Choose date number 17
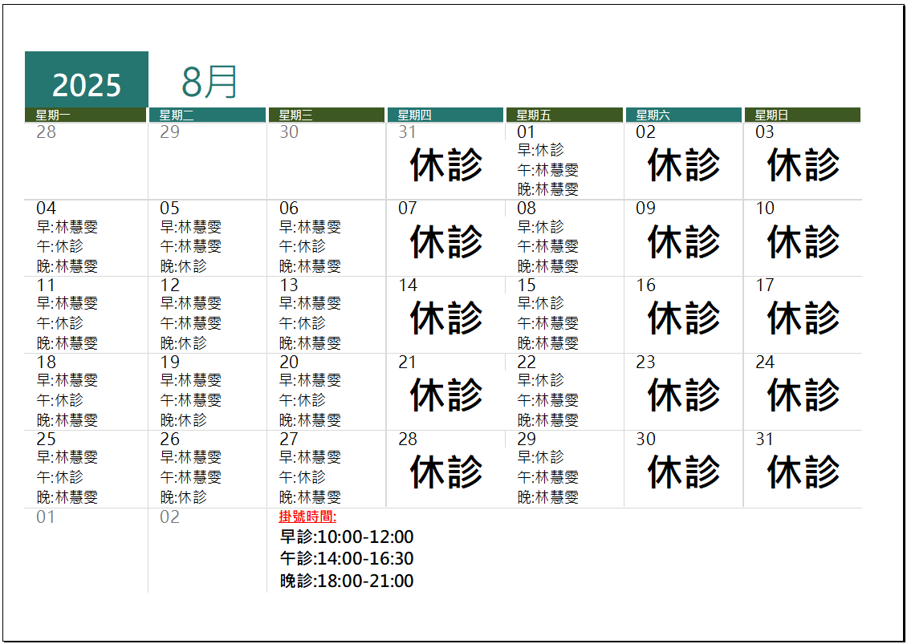This screenshot has width=907, height=644. pyautogui.click(x=765, y=285)
